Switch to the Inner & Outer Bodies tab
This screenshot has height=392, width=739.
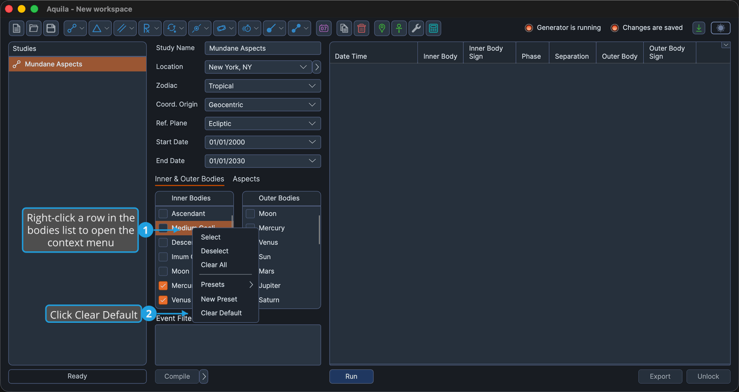coord(189,179)
